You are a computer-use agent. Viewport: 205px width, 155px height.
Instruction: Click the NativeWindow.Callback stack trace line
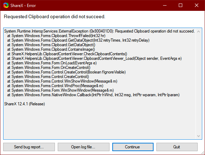pos(93,95)
